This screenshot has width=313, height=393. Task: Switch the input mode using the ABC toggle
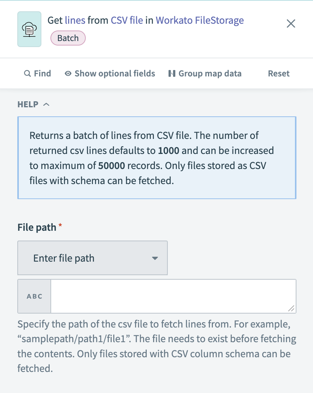coord(34,296)
